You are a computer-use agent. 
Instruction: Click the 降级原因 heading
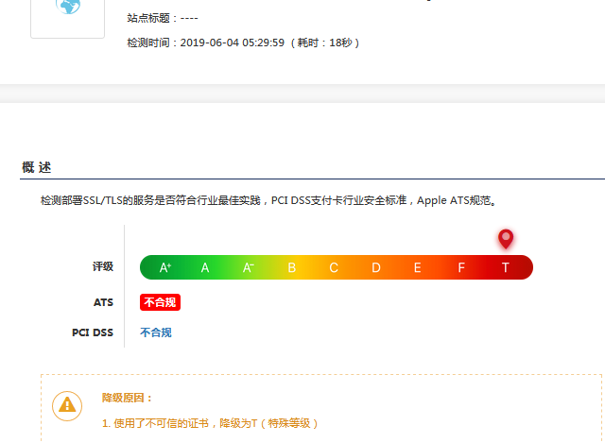[x=128, y=398]
